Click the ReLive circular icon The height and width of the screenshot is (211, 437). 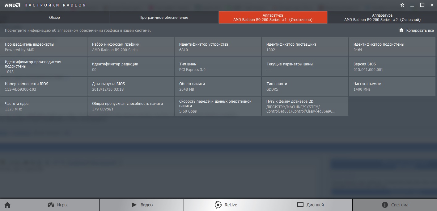click(x=218, y=205)
